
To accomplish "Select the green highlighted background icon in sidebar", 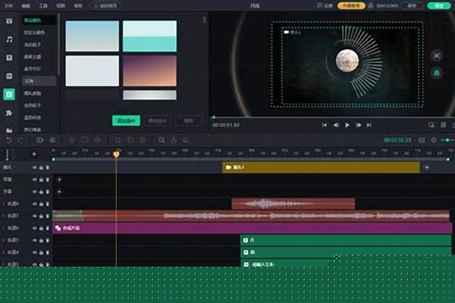I will click(x=9, y=95).
